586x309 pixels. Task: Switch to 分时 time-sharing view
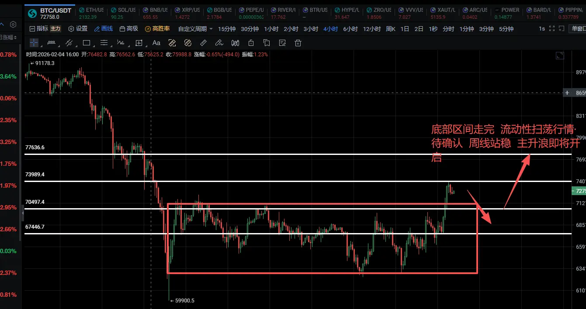[x=448, y=29]
